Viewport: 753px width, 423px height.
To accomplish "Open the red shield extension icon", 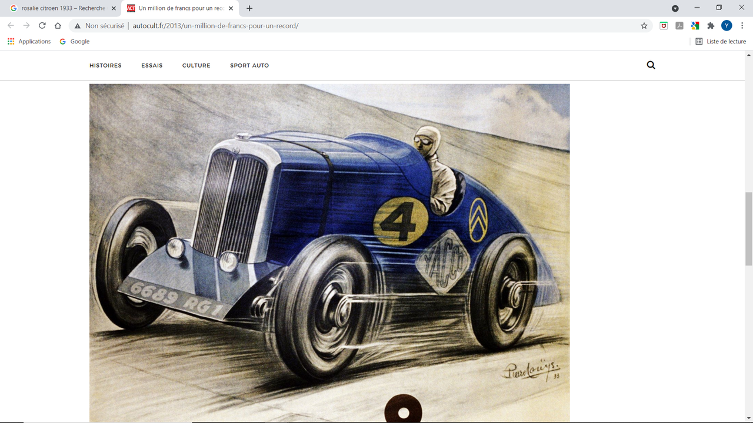I will 664,26.
